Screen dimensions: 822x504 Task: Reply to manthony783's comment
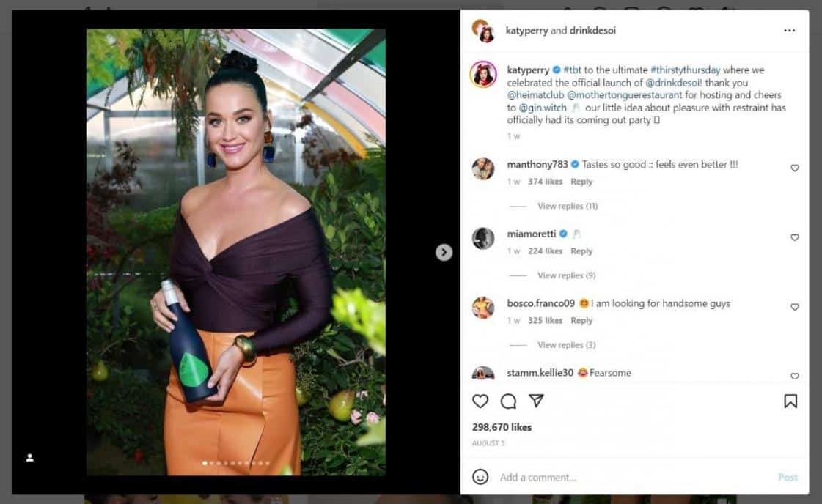581,181
